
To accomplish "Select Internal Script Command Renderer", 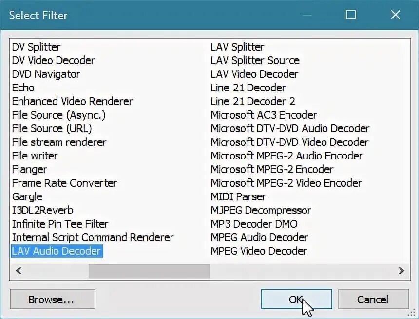I will pos(93,237).
